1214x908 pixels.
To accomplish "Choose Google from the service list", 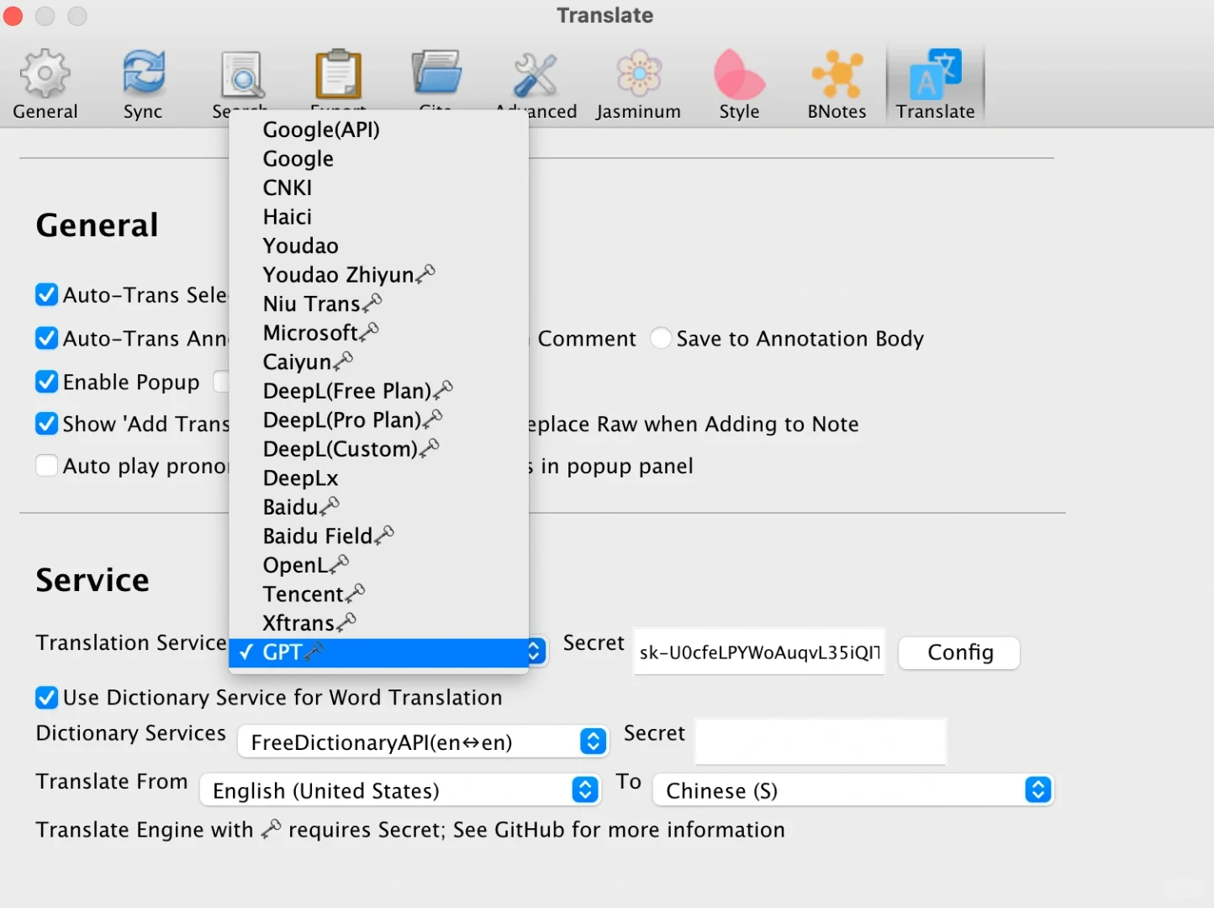I will pos(378,159).
